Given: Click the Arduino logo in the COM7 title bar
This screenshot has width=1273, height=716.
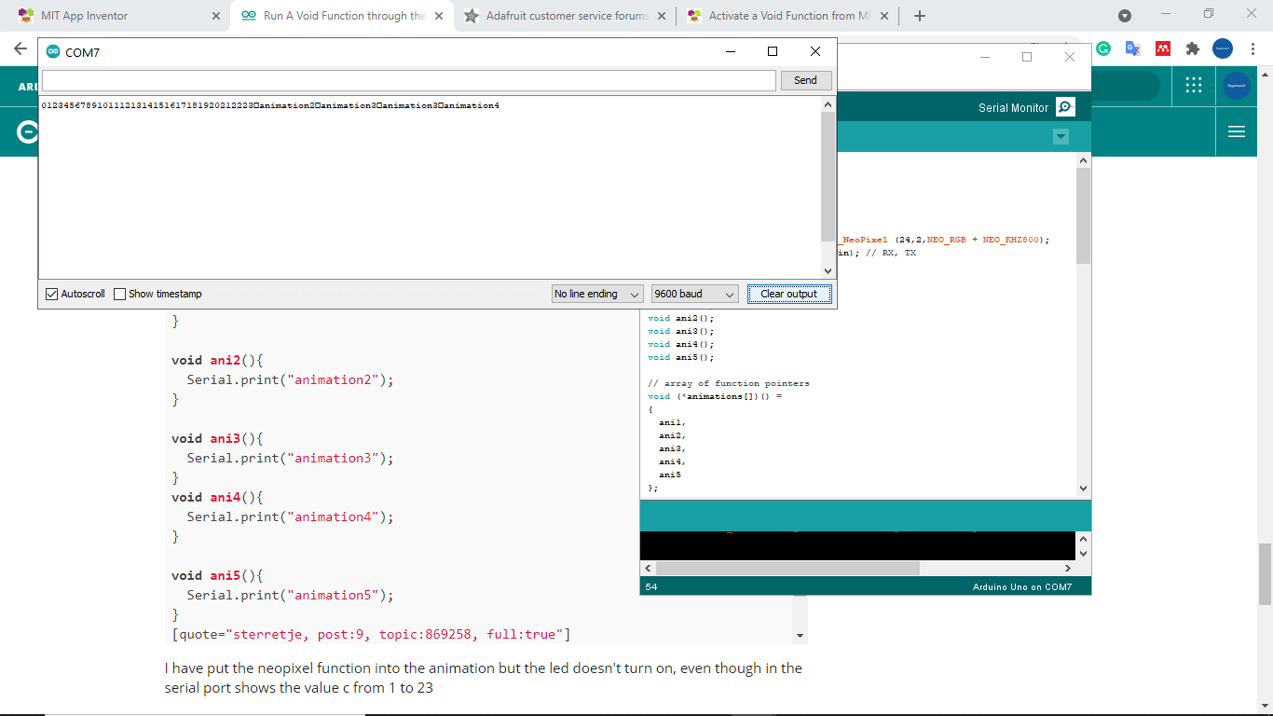Looking at the screenshot, I should (x=52, y=51).
